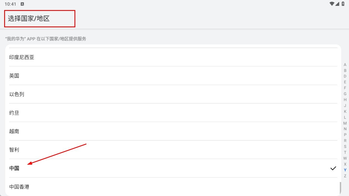Jump to letter H in index
Image resolution: width=349 pixels, height=196 pixels.
[345, 100]
